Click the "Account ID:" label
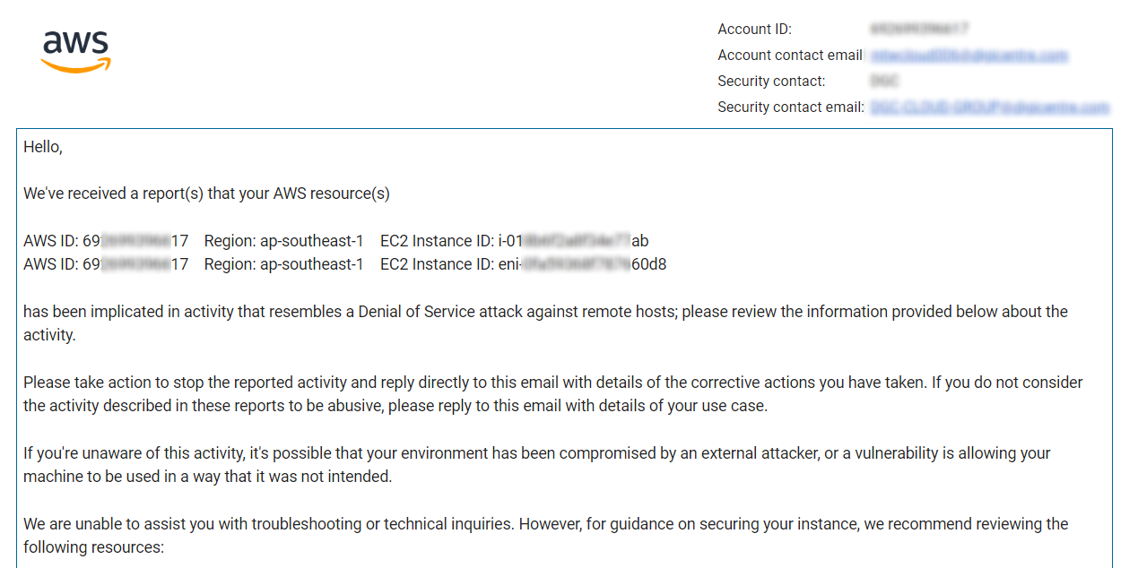 (754, 30)
